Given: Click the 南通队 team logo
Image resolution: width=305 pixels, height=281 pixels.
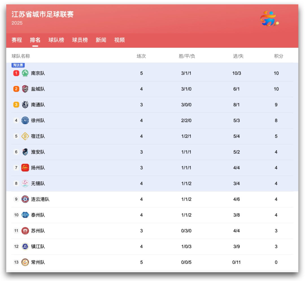Looking at the screenshot, I should tap(25, 104).
